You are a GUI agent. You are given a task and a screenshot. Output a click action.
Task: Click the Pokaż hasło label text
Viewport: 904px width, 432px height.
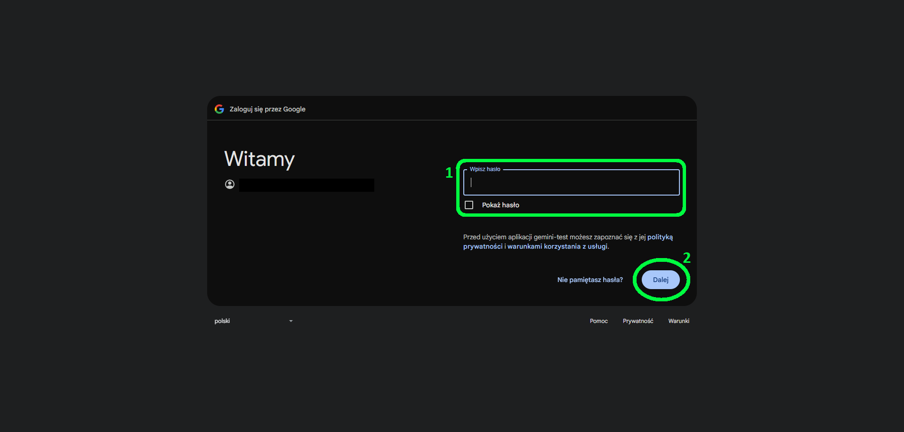click(500, 205)
